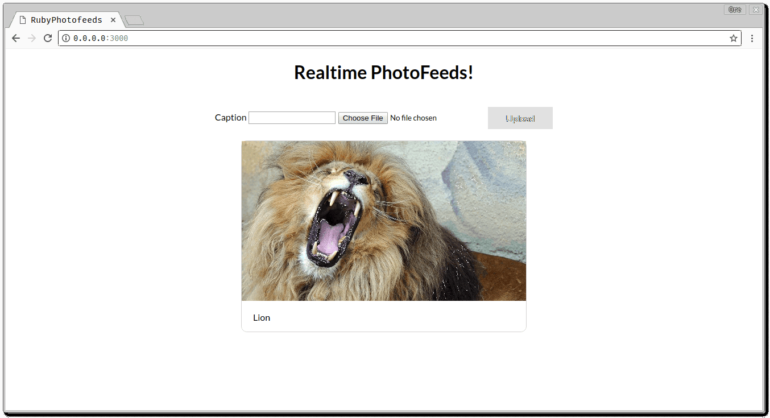770x418 pixels.
Task: Click the "Ore" profile button in title bar
Action: 735,10
